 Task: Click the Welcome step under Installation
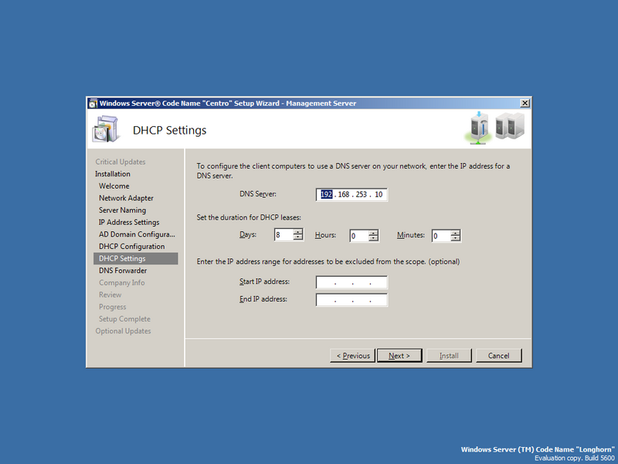coord(114,186)
